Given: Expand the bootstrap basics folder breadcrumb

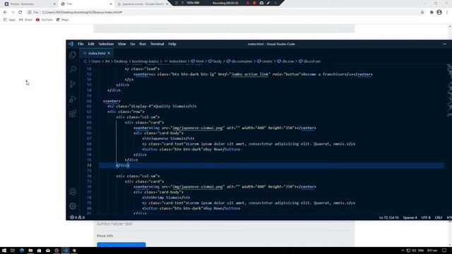Looking at the screenshot, I should click(145, 61).
